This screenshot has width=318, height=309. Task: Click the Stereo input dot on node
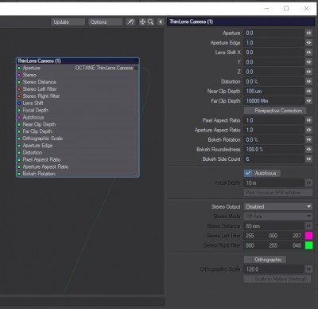[x=19, y=76]
